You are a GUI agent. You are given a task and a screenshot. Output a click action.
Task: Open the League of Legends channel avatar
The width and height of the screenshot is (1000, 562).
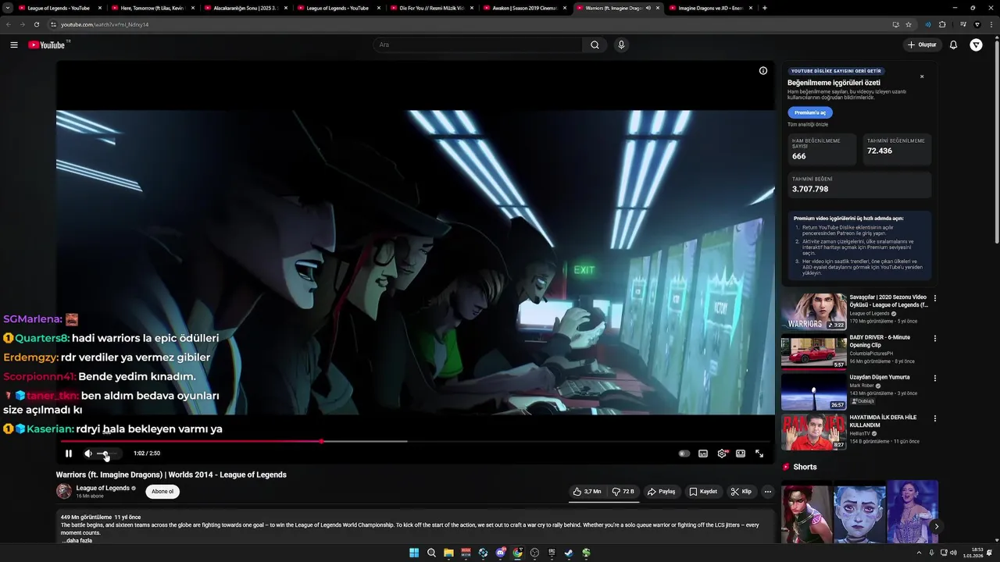coord(64,492)
